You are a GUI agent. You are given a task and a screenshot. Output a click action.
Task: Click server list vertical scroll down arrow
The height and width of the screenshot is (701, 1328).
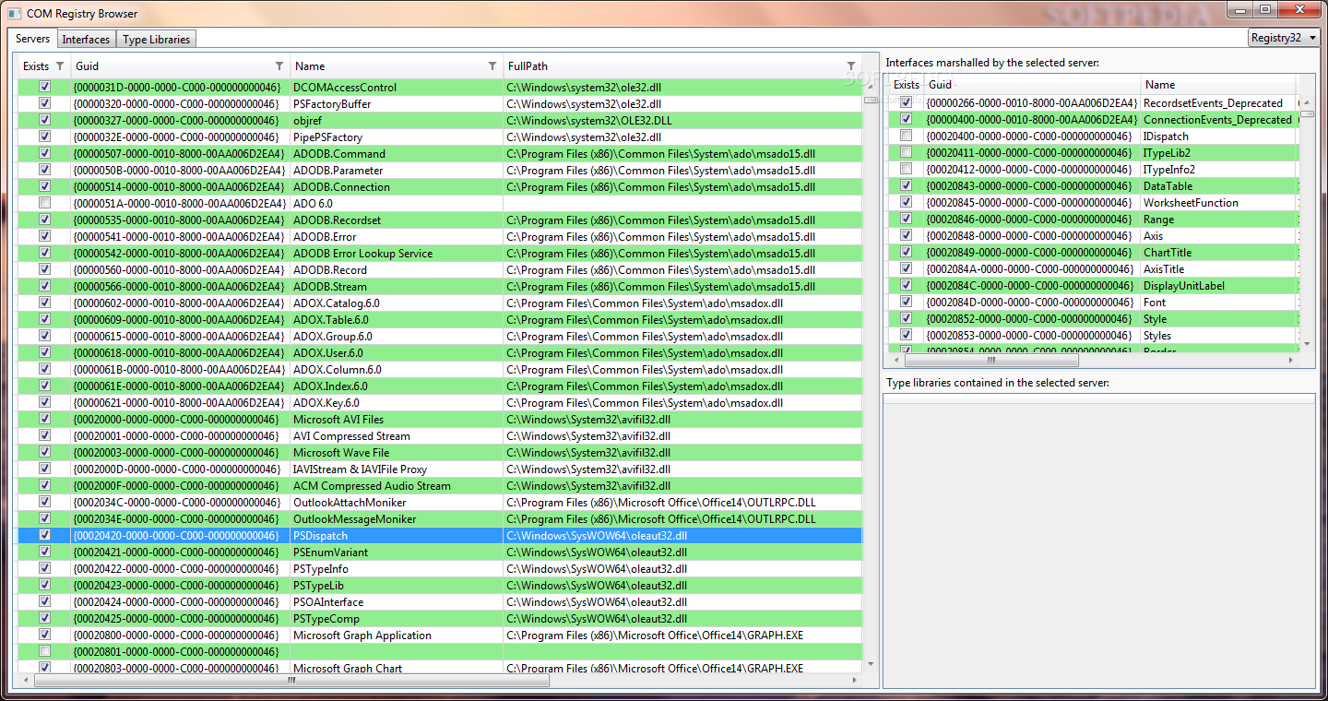870,663
